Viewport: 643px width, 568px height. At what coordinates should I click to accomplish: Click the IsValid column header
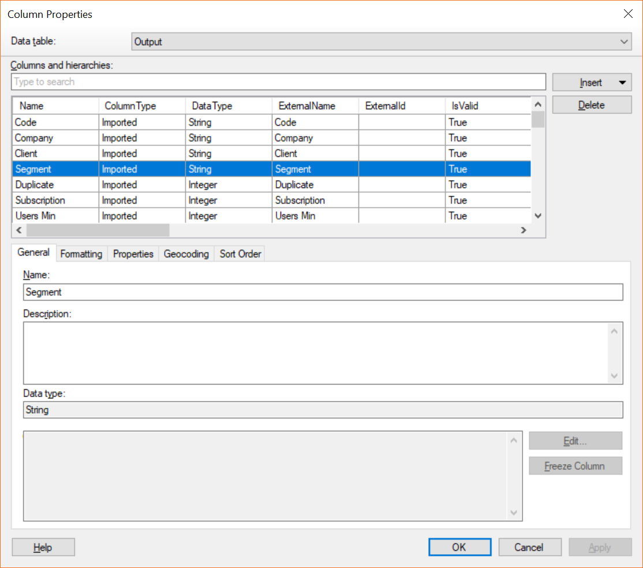pyautogui.click(x=488, y=106)
